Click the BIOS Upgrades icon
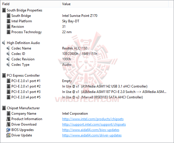Image resolution: width=174 pixels, height=143 pixels. [x=8, y=130]
